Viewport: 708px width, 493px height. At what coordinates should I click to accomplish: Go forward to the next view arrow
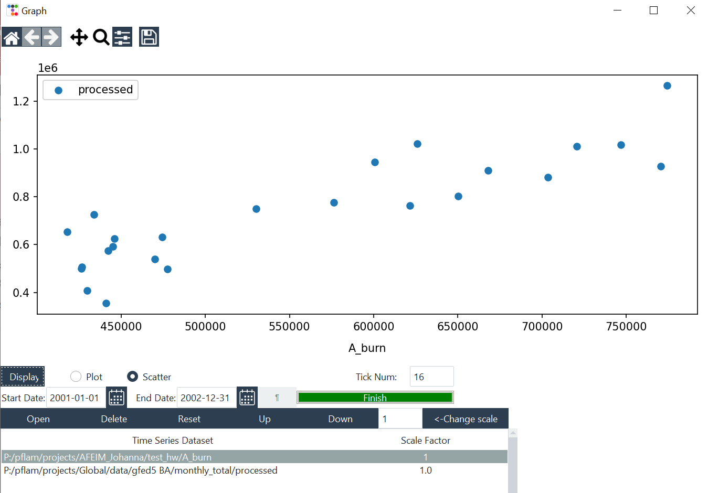coord(51,37)
